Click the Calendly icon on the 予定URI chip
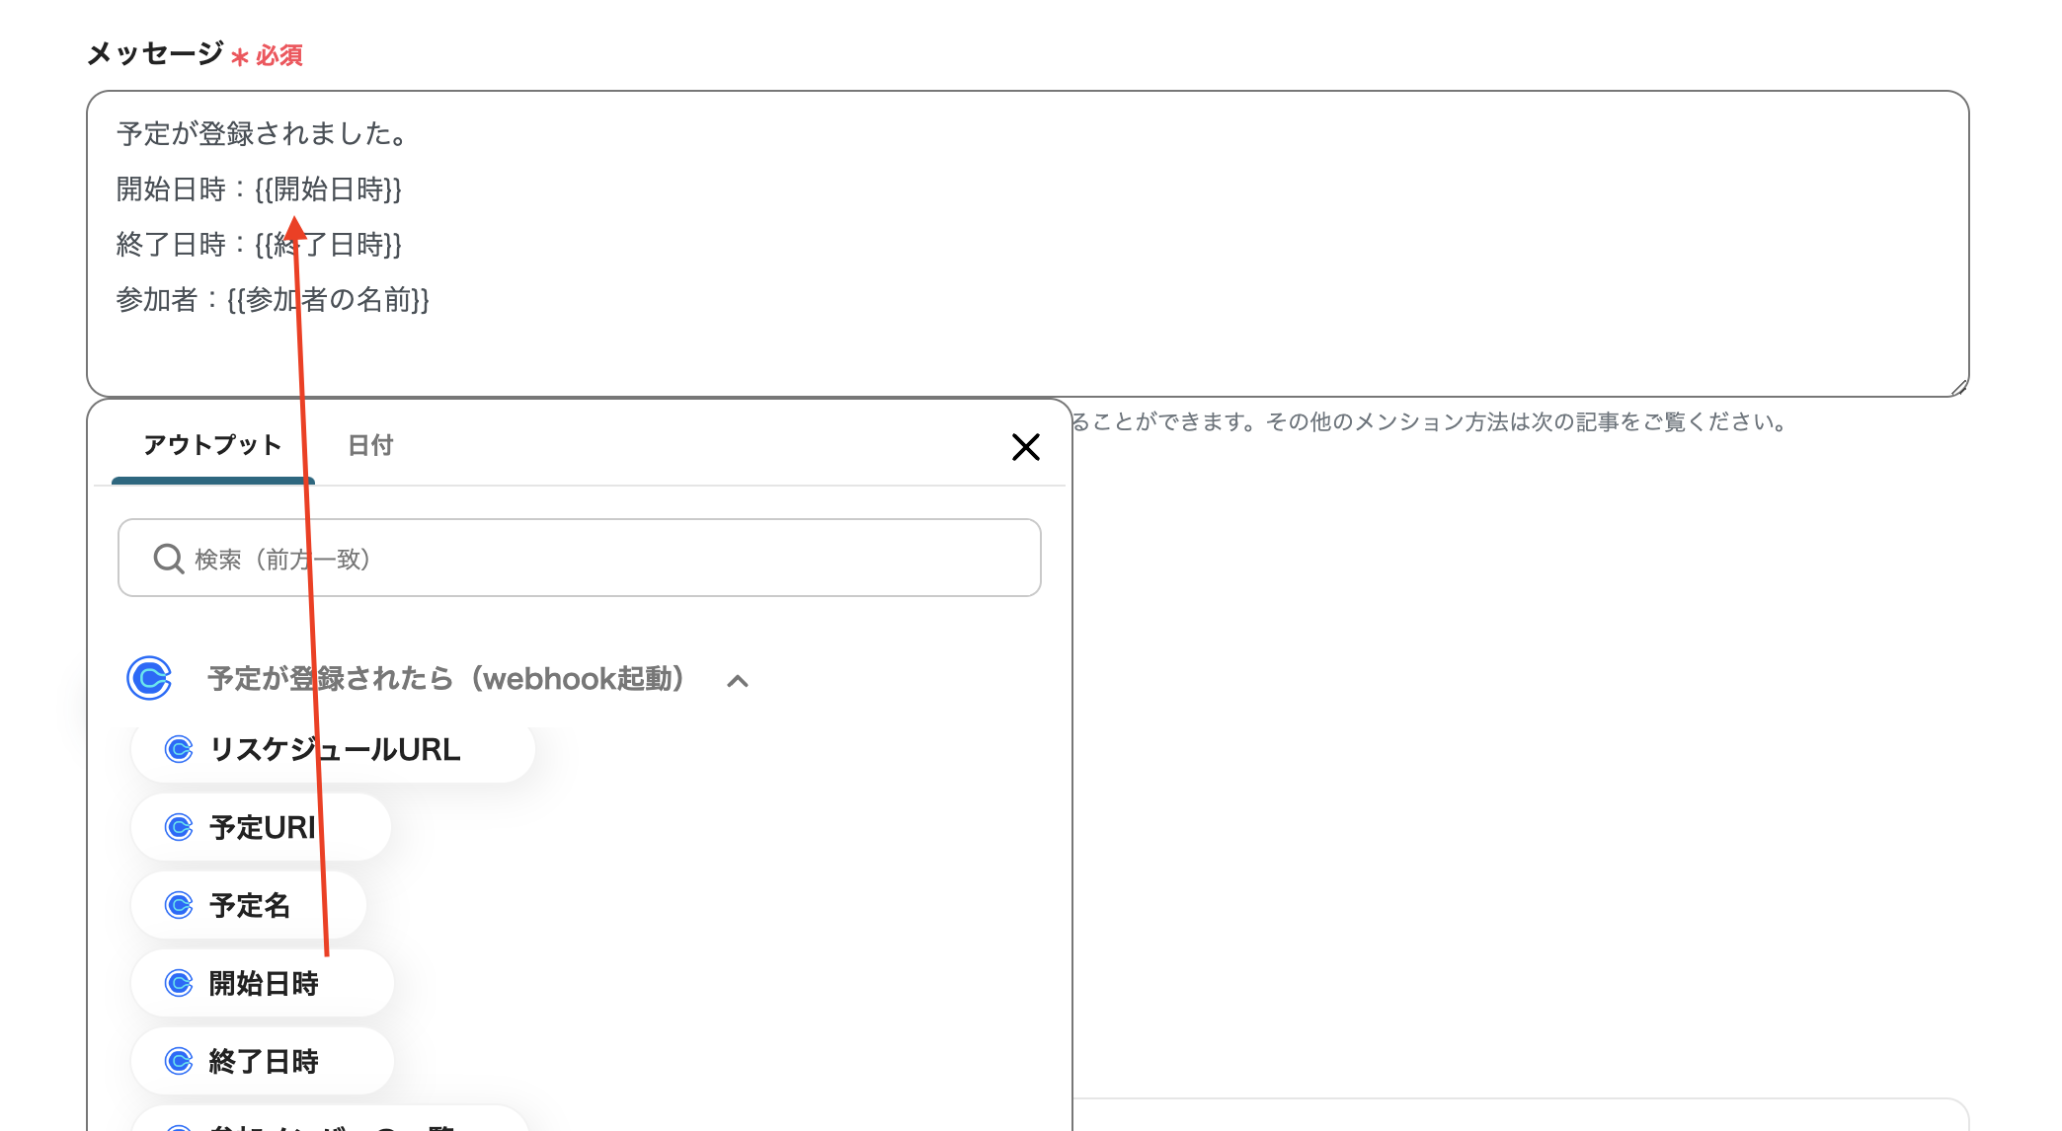 179,827
